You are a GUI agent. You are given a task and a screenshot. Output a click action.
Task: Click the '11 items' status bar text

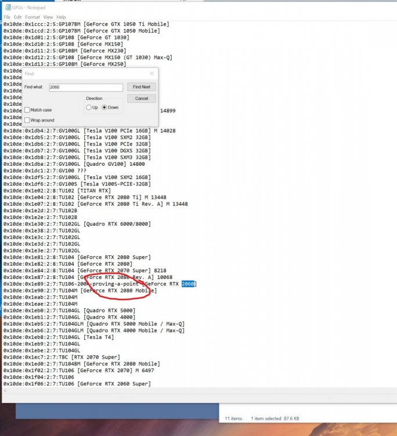[x=234, y=418]
